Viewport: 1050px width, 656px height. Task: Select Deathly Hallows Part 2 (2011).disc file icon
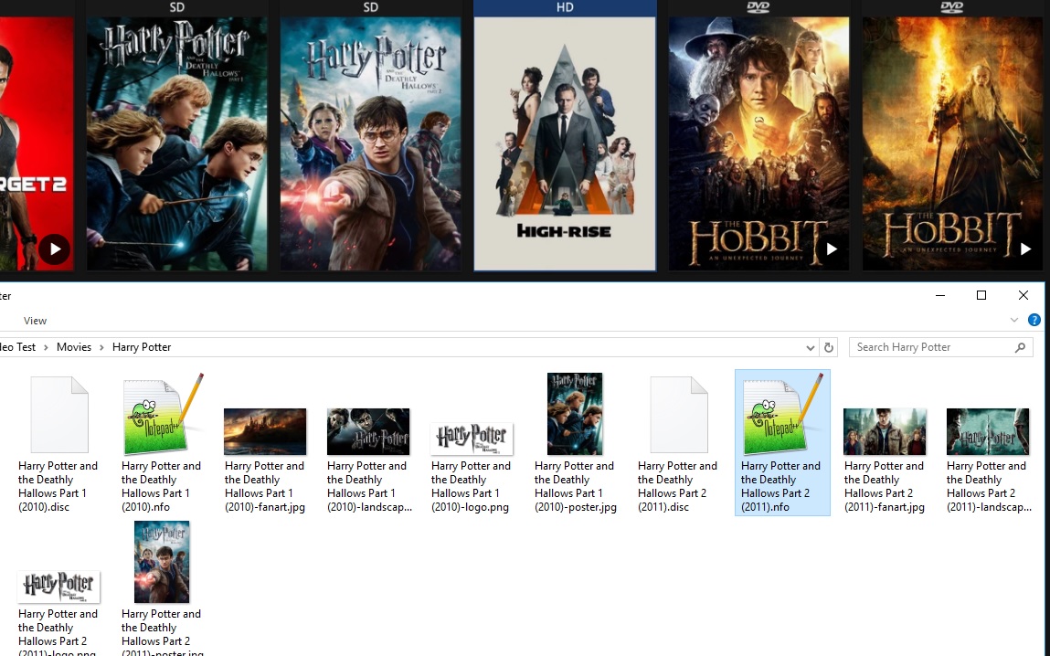(679, 415)
